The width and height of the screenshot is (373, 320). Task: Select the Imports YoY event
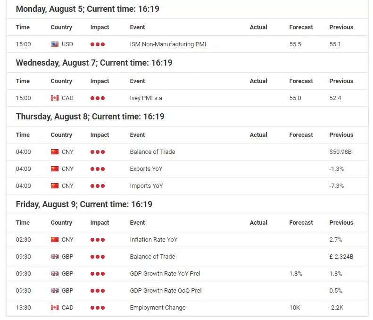[x=146, y=185]
